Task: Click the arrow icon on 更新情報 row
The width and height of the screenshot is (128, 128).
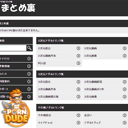Action: click(29, 66)
